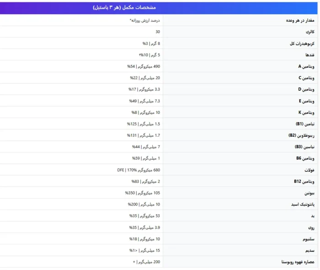Select the 'ویتامین K' label
This screenshot has width=320, height=270.
pyautogui.click(x=306, y=112)
